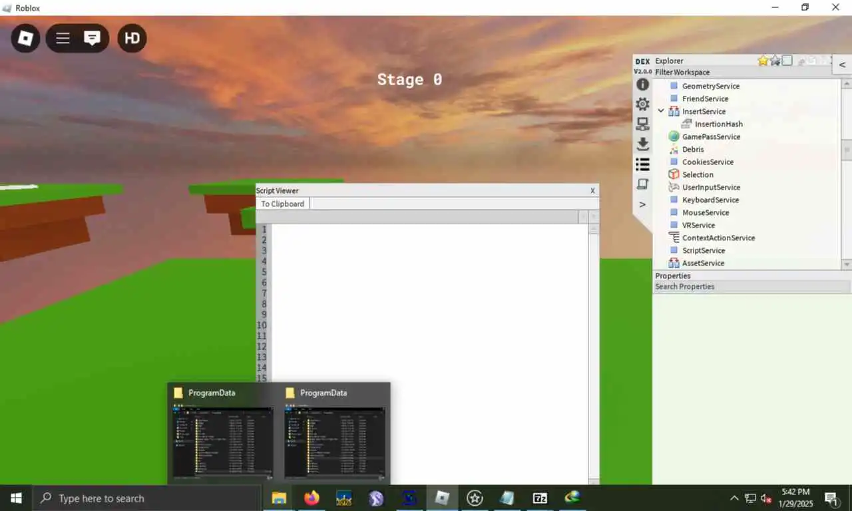Expand the Dex sidebar with the > arrow
This screenshot has height=511, width=852.
pos(642,204)
